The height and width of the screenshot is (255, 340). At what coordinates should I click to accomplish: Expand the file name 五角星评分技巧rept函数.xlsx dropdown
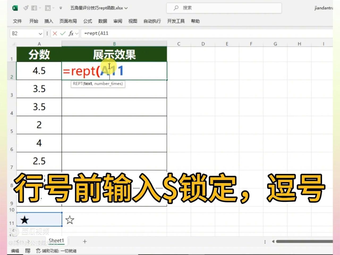pyautogui.click(x=126, y=8)
